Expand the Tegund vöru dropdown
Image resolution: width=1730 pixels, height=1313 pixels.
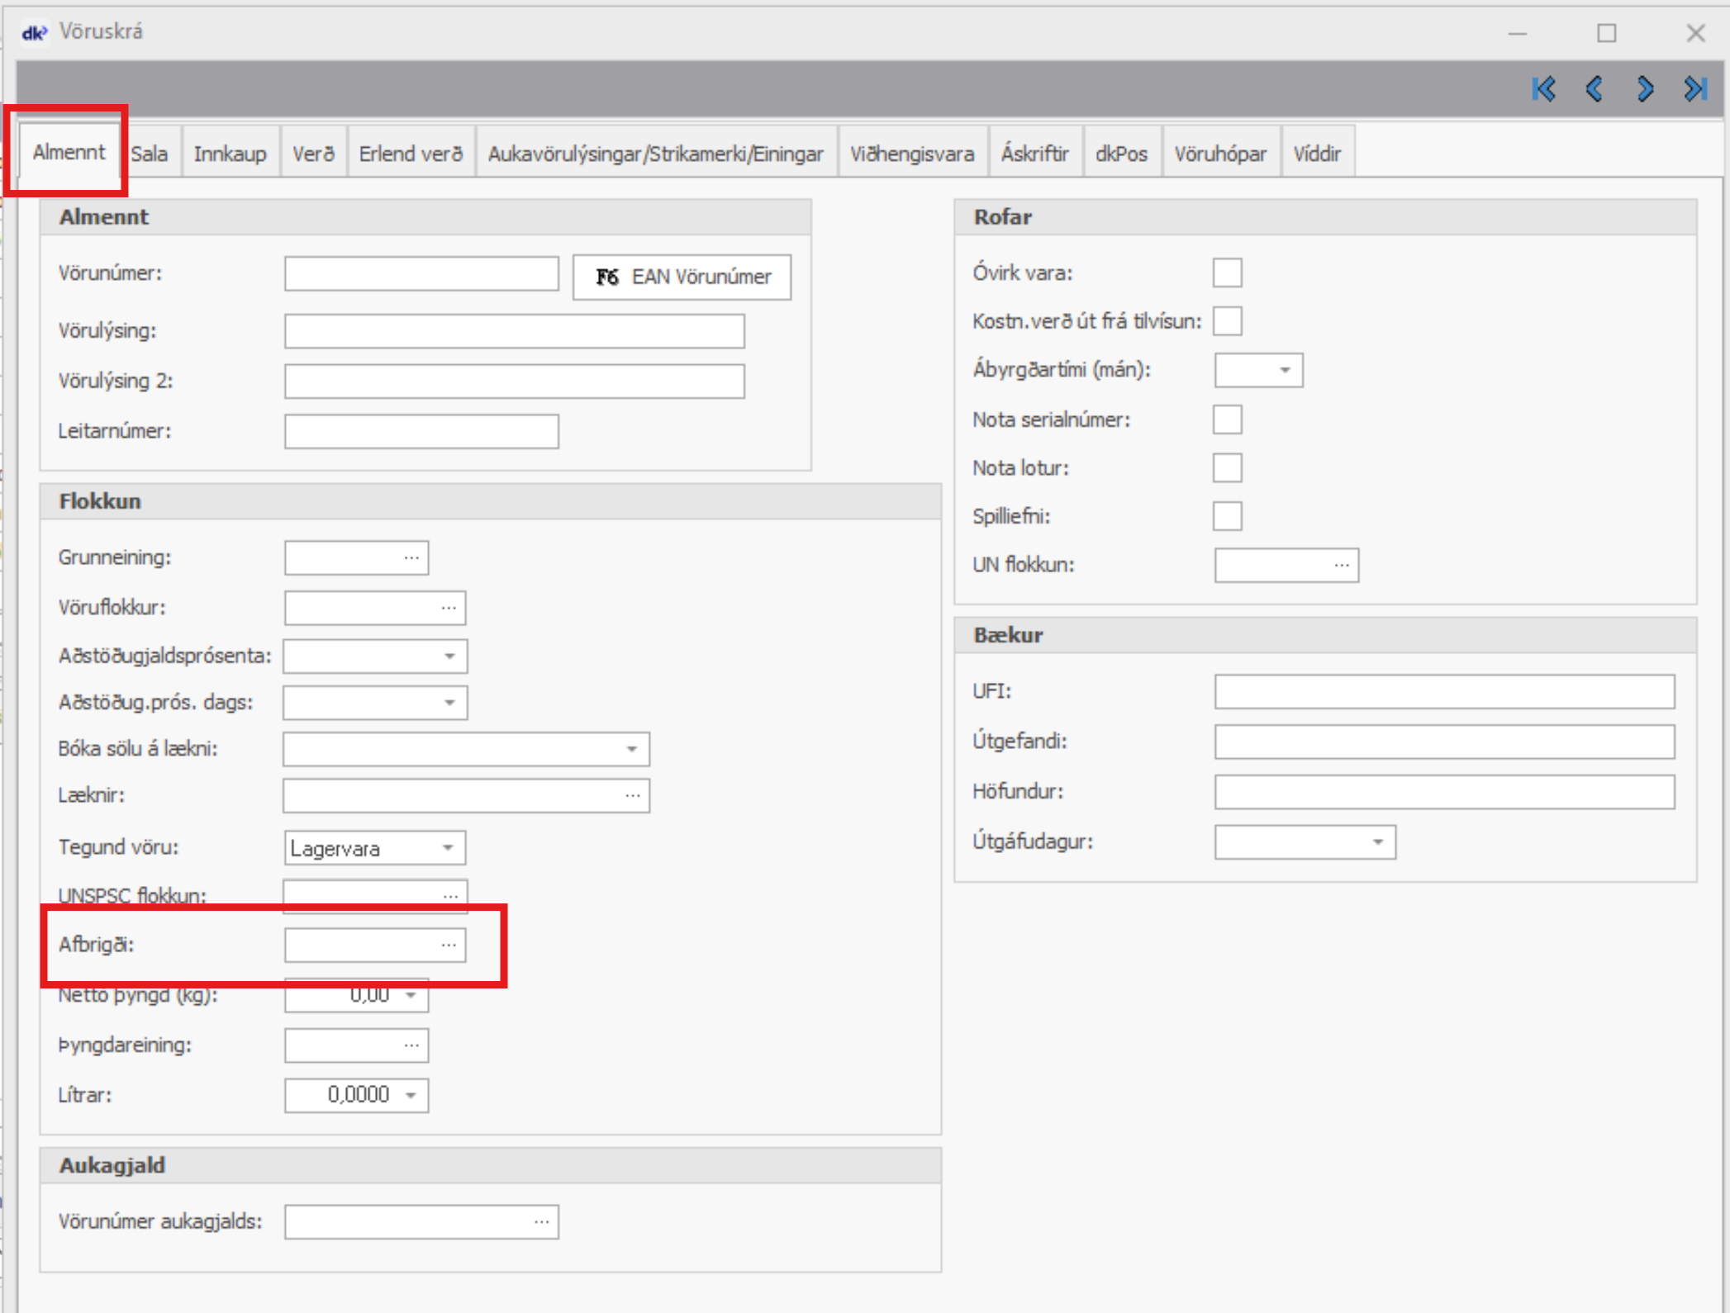click(x=448, y=848)
